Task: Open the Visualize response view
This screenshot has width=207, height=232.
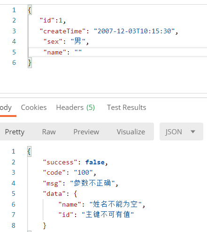Action: pos(131,132)
